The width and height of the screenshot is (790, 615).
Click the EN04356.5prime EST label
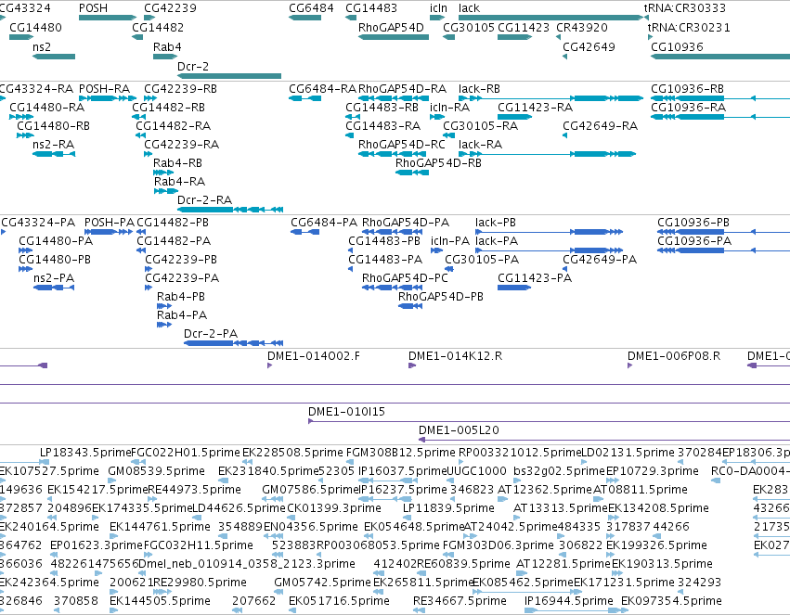point(311,527)
